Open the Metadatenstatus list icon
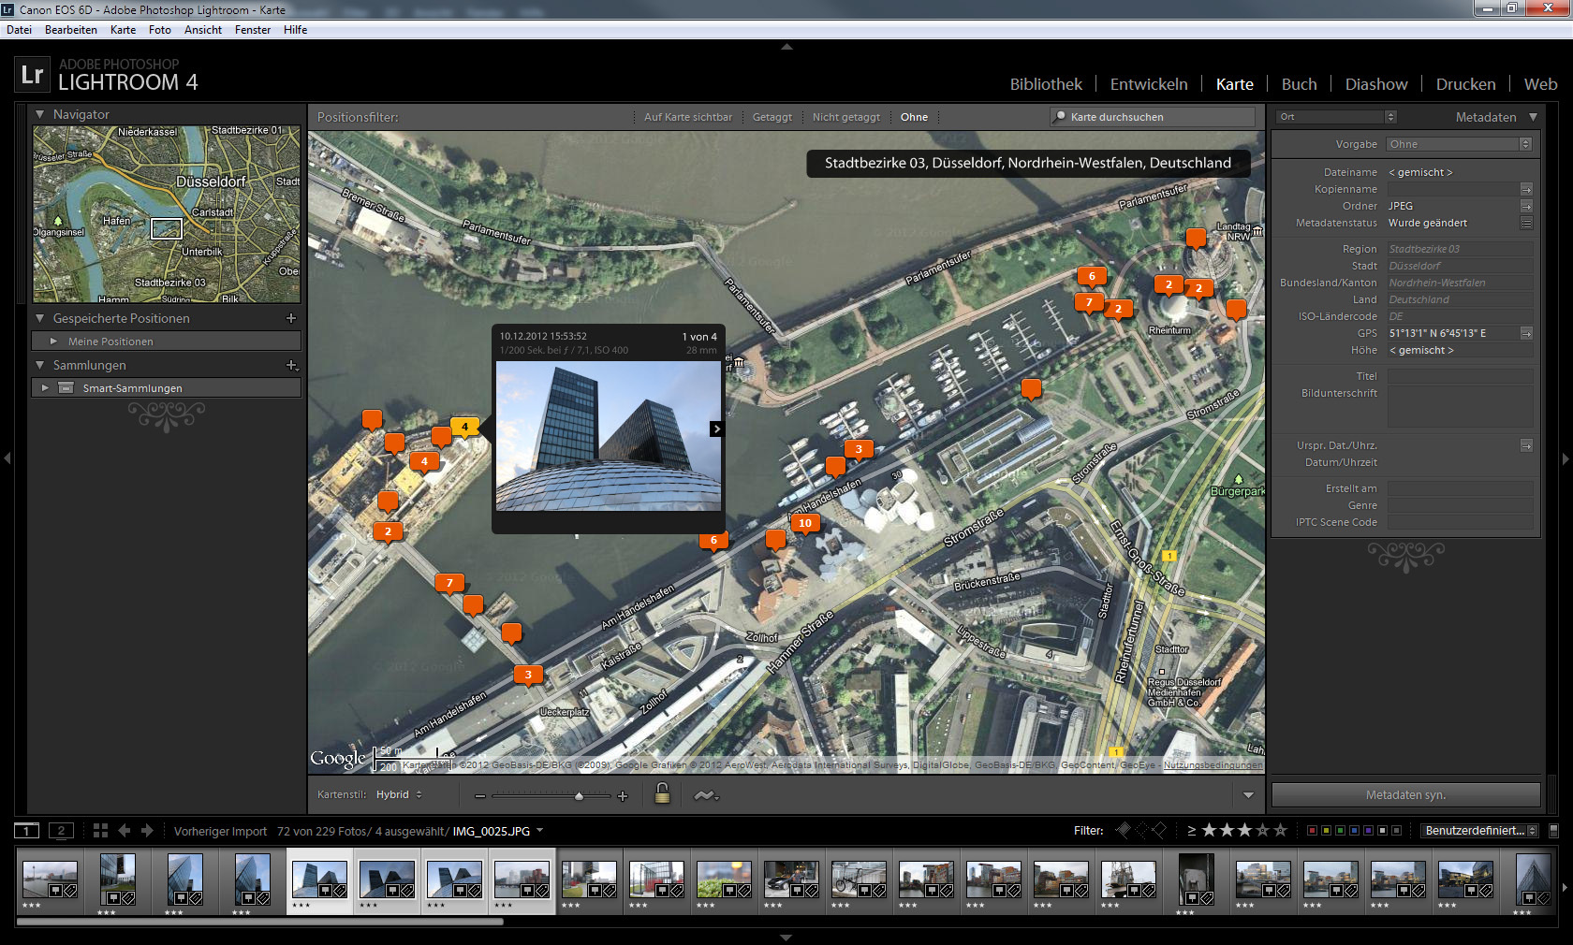Image resolution: width=1573 pixels, height=945 pixels. 1526,223
